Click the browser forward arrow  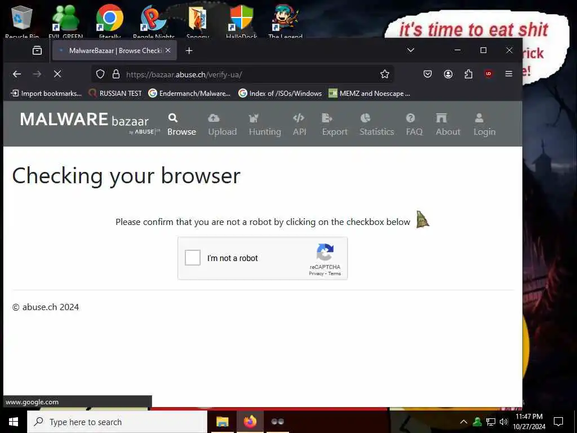tap(37, 74)
